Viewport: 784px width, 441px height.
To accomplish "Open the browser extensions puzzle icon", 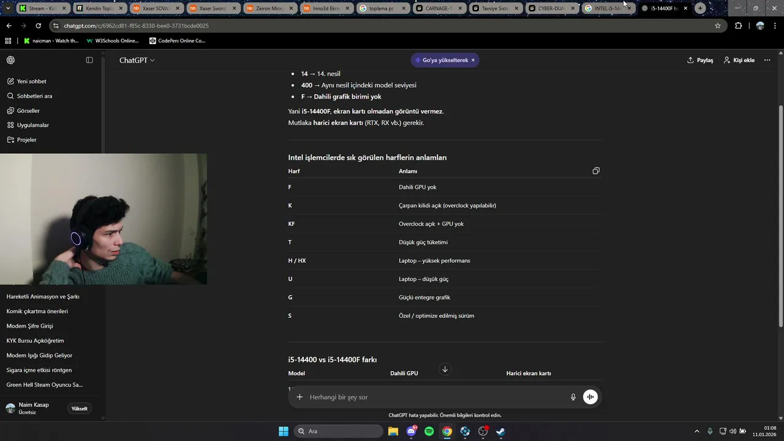I will pos(738,26).
